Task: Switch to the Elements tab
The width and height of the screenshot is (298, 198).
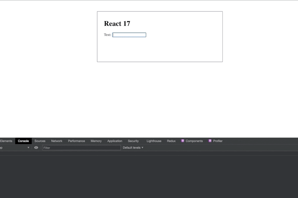Action: coord(6,141)
